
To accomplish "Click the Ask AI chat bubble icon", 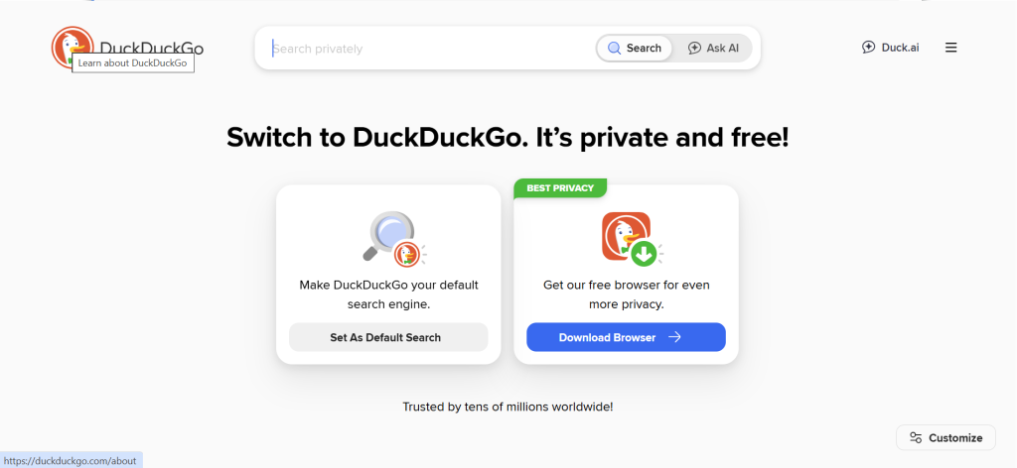I will [x=695, y=48].
